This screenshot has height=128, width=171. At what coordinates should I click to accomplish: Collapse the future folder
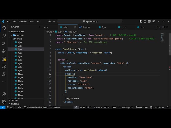tap(19, 39)
